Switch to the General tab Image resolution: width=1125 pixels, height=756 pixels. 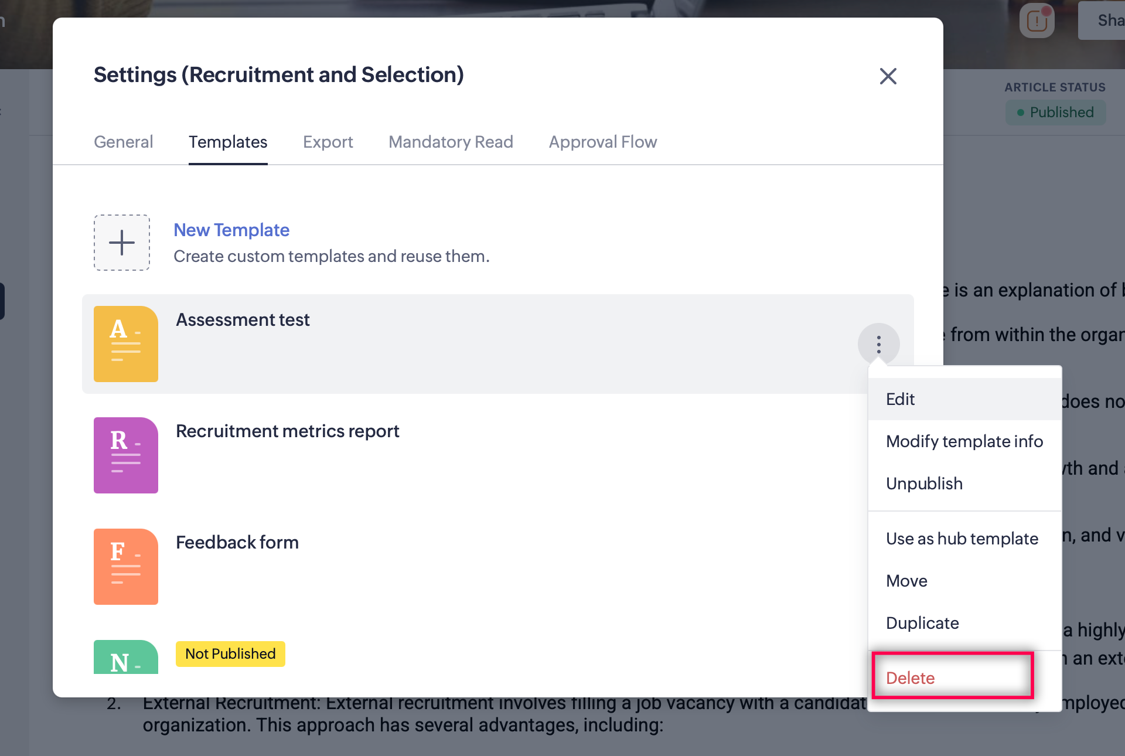[123, 142]
